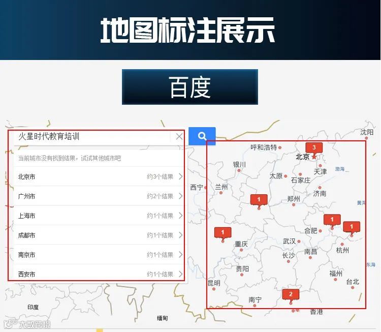381x332 pixels.
Task: Select the 沈阳 city label
Action: point(367,132)
